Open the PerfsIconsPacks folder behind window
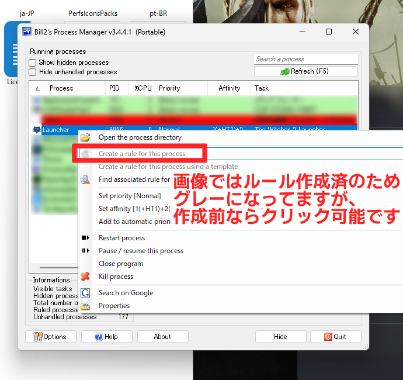 pos(93,13)
